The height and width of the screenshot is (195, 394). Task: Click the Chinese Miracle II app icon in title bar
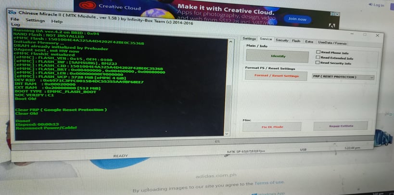coord(13,13)
